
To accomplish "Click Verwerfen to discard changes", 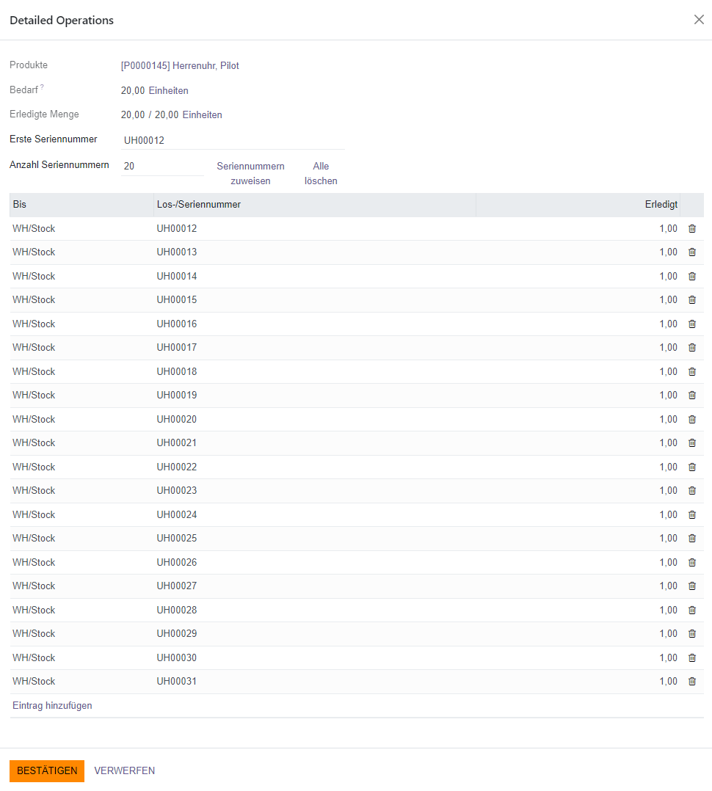I will (x=124, y=770).
